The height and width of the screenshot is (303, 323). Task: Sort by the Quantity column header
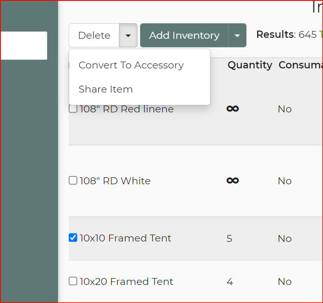(x=250, y=65)
